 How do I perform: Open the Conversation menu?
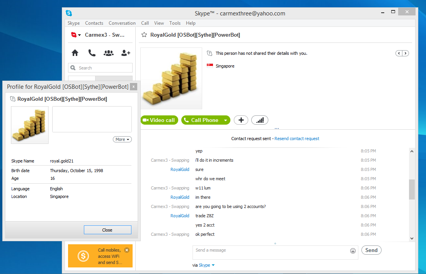pyautogui.click(x=122, y=23)
